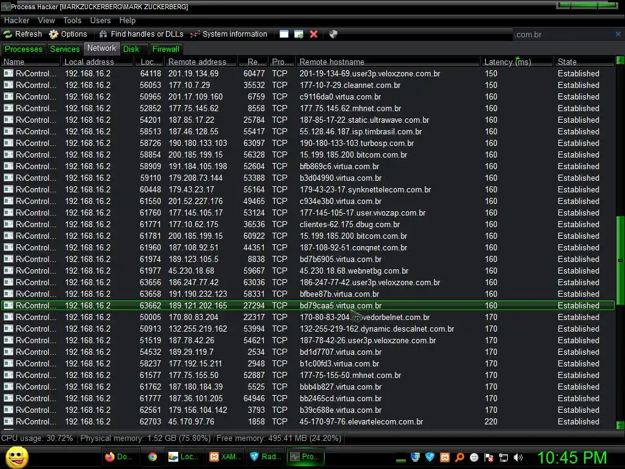
Task: Click hostname 179-43-23-17.synknettelecom.com.br
Action: (365, 189)
